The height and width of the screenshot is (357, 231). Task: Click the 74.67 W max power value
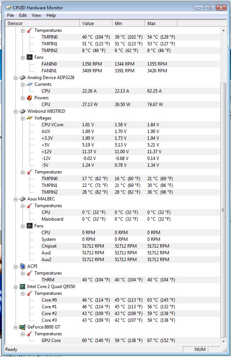[155, 105]
